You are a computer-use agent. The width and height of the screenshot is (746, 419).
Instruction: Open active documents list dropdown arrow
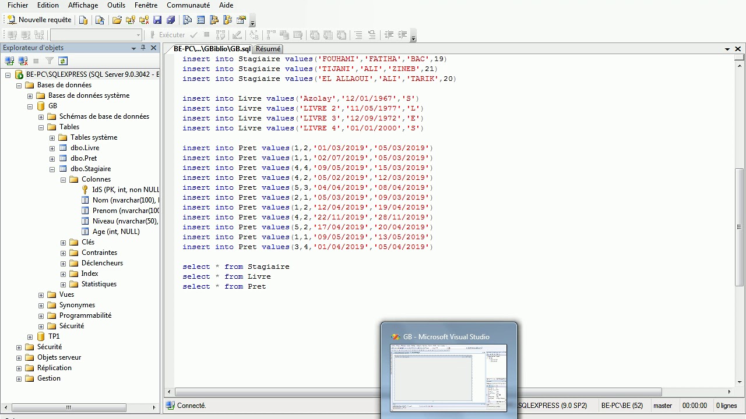(x=727, y=49)
